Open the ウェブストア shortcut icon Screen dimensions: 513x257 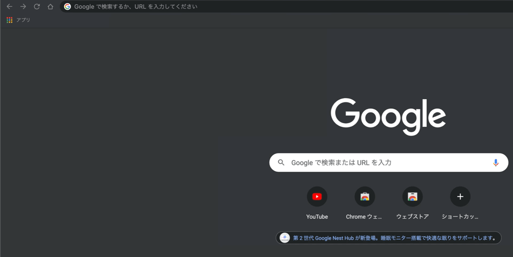pos(413,197)
